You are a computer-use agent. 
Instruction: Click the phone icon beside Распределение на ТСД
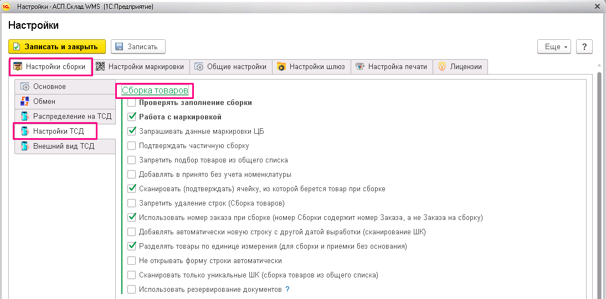tap(25, 117)
